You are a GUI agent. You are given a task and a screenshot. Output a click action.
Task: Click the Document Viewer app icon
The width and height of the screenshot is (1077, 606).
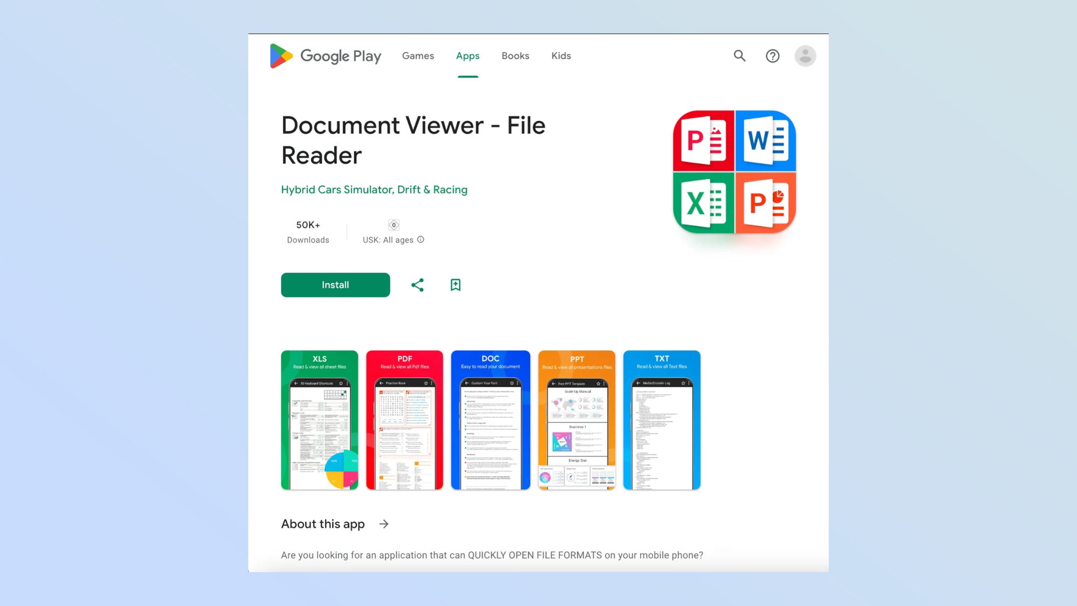(734, 172)
